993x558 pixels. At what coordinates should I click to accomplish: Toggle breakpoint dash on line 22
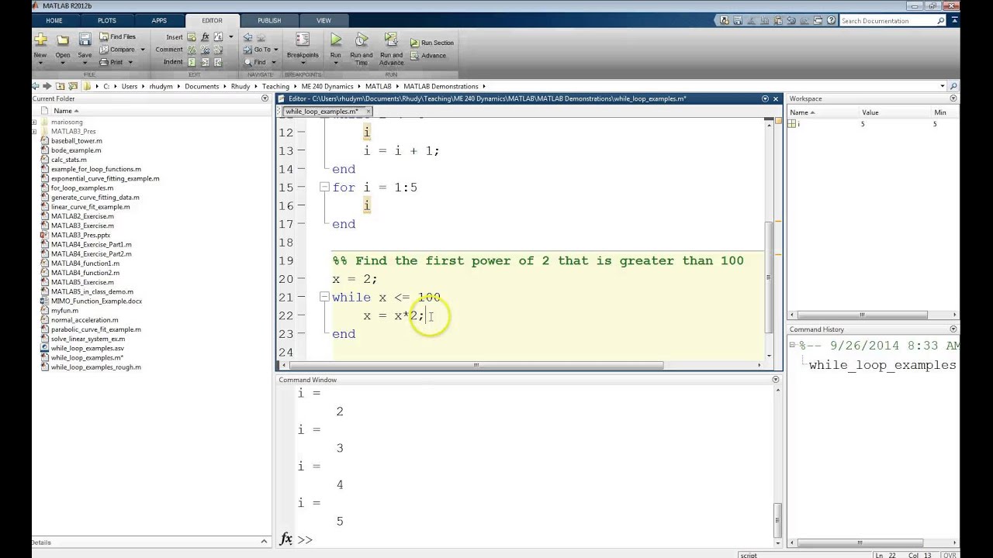[x=301, y=316]
